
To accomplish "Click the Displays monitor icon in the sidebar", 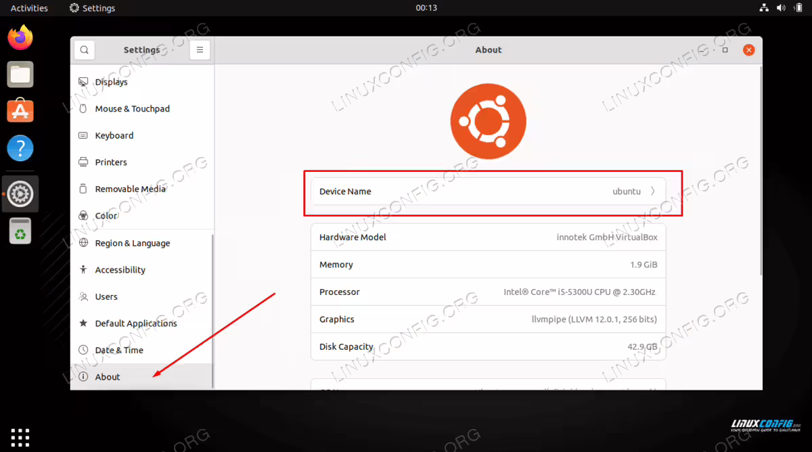I will [x=83, y=82].
